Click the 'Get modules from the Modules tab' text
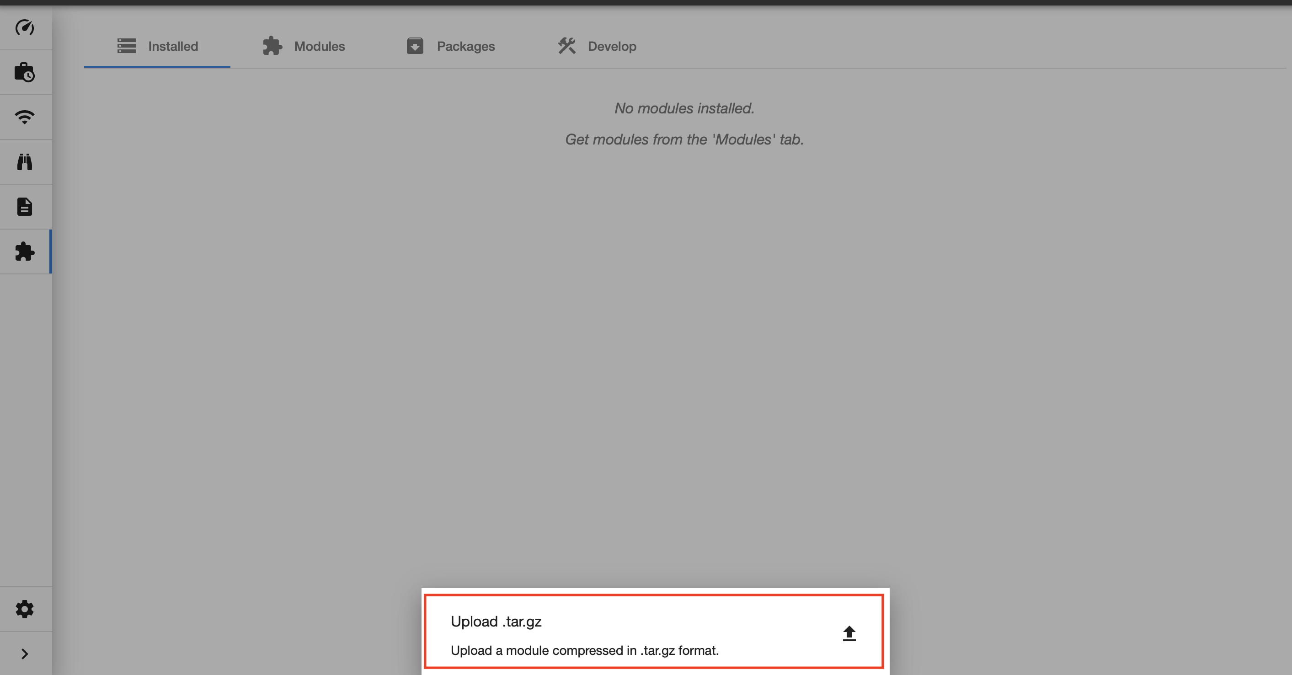Viewport: 1292px width, 675px height. coord(684,139)
